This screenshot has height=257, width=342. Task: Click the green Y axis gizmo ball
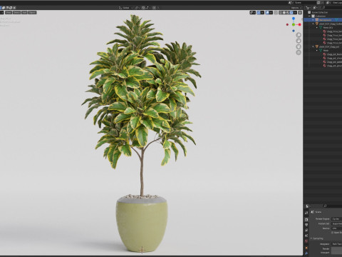(294, 24)
